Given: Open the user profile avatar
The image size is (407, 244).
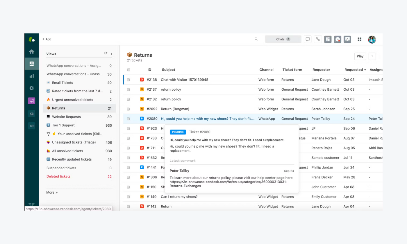Looking at the screenshot, I should click(x=372, y=40).
